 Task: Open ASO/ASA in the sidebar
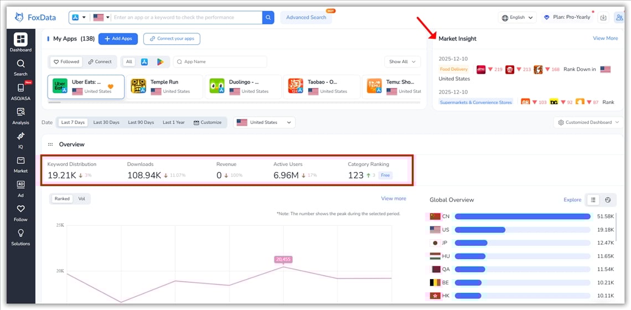(x=20, y=91)
